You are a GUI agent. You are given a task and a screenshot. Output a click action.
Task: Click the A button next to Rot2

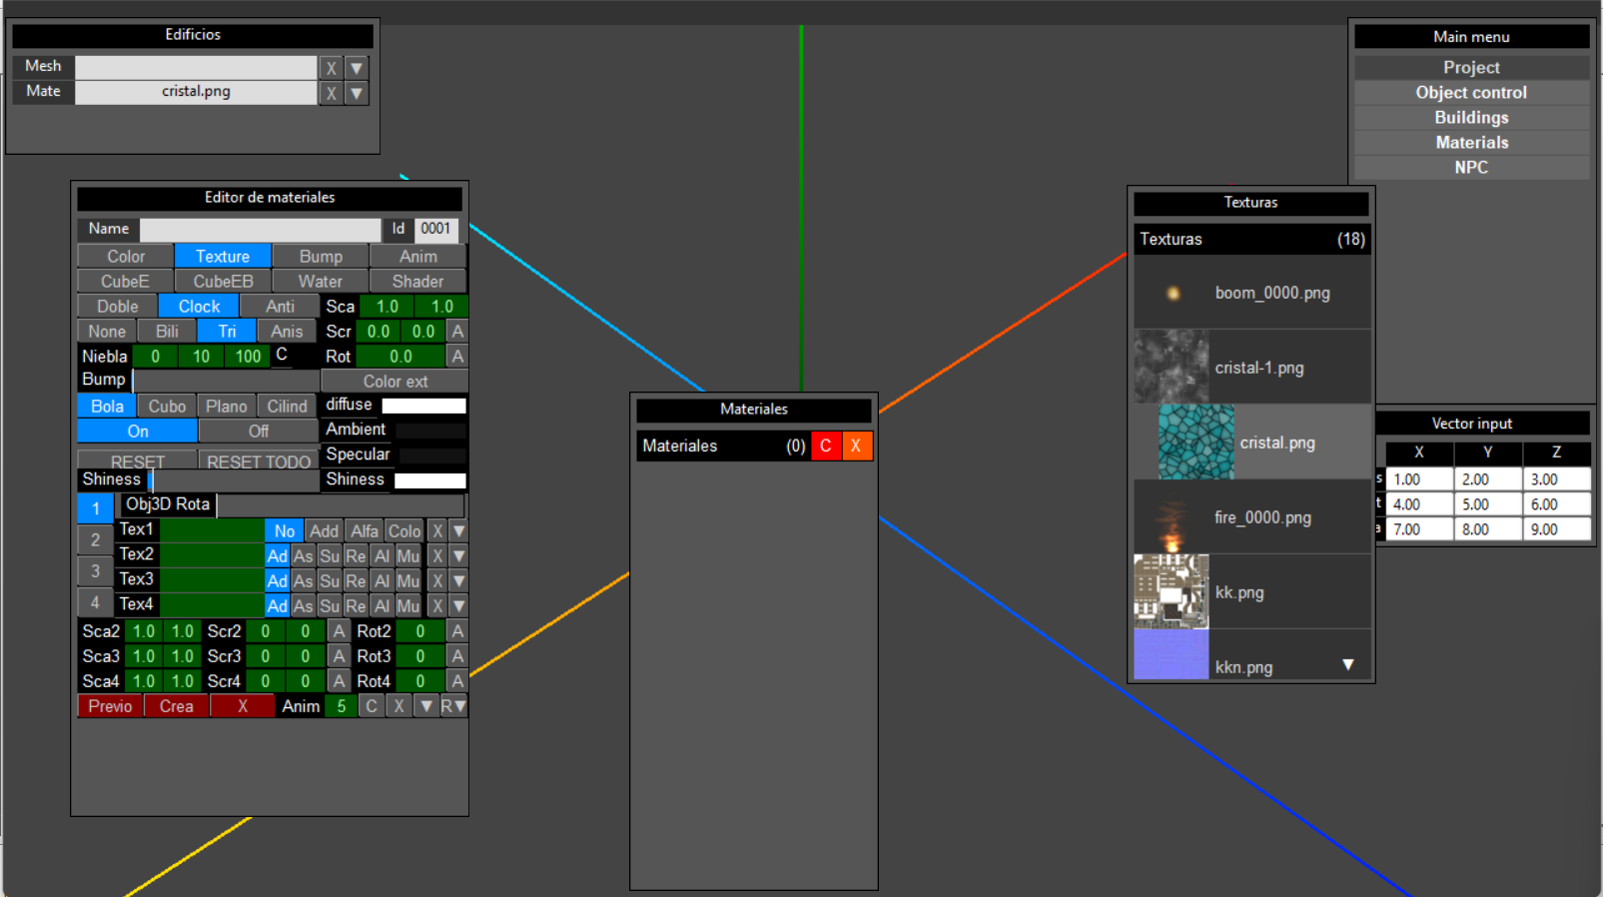[456, 631]
